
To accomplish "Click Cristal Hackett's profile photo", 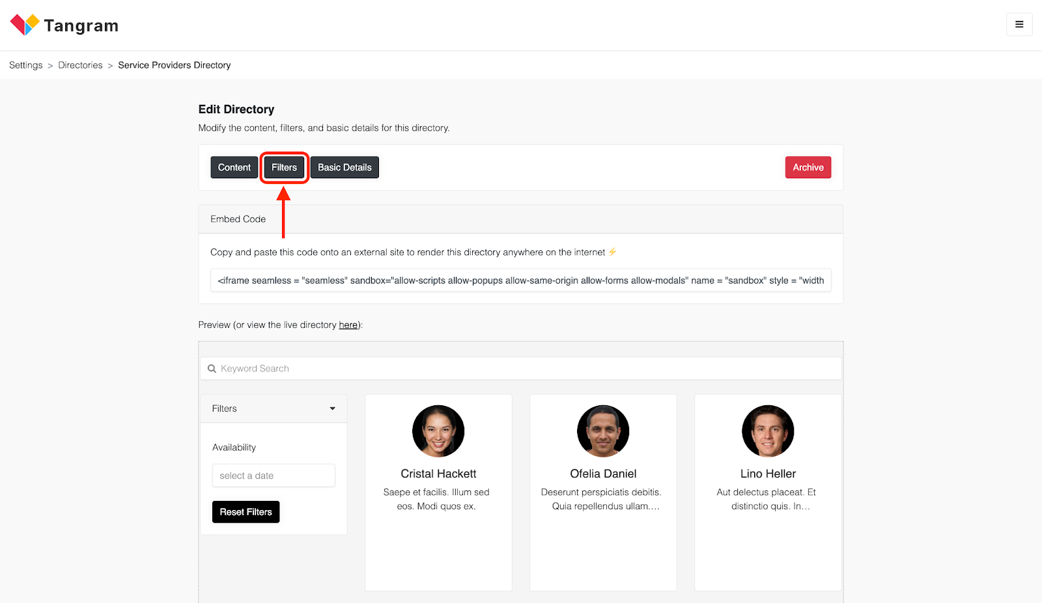I will (438, 431).
